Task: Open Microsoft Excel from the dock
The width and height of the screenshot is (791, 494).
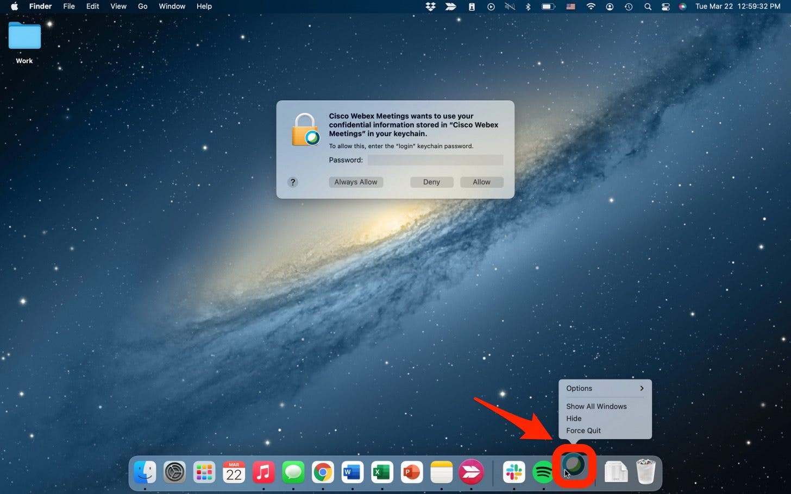Action: tap(382, 472)
